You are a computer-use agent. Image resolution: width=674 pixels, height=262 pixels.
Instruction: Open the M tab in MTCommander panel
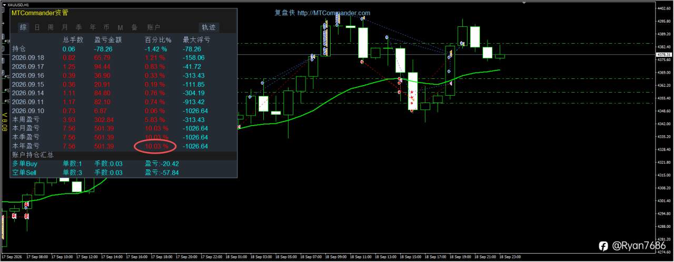tap(120, 27)
